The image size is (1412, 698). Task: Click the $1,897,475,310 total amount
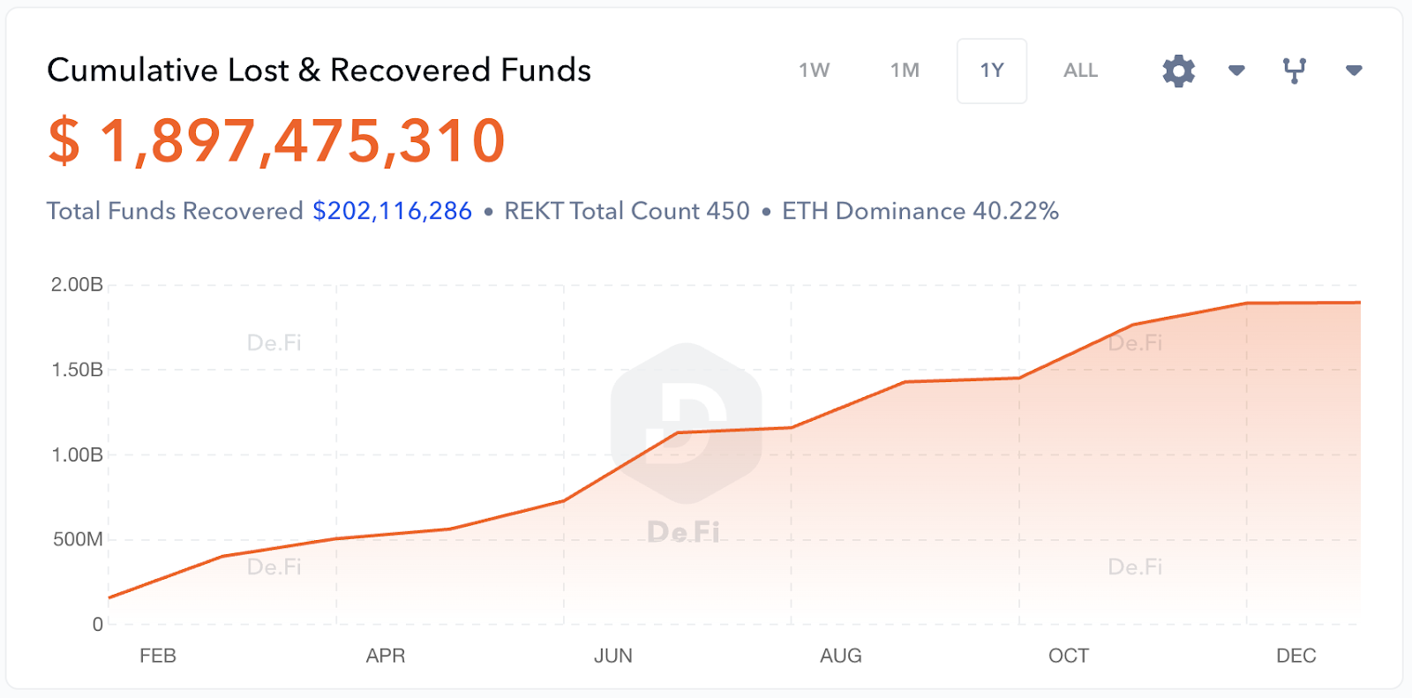click(x=276, y=141)
